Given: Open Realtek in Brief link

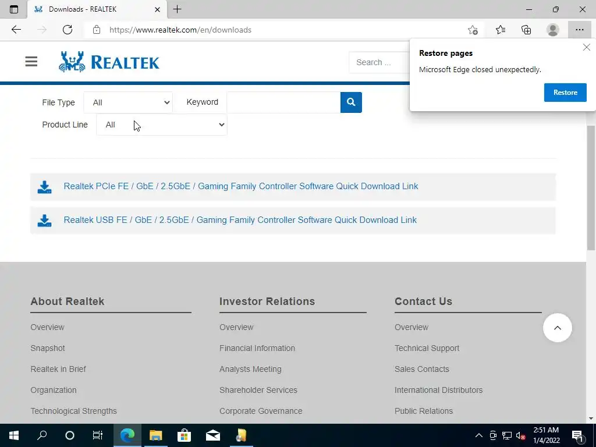Looking at the screenshot, I should coord(58,369).
